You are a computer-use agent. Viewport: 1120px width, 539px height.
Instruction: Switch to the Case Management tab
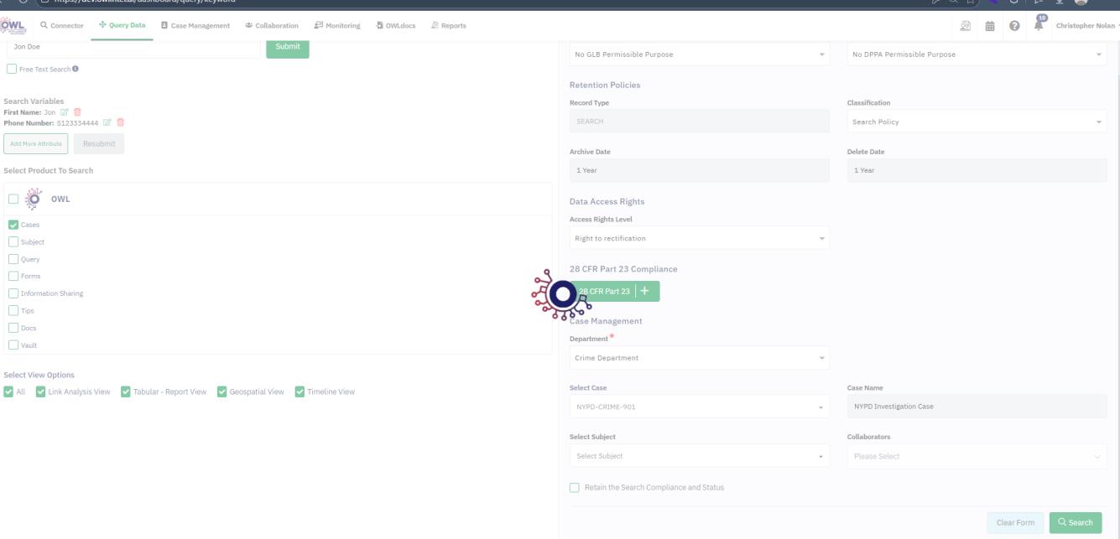click(x=195, y=26)
